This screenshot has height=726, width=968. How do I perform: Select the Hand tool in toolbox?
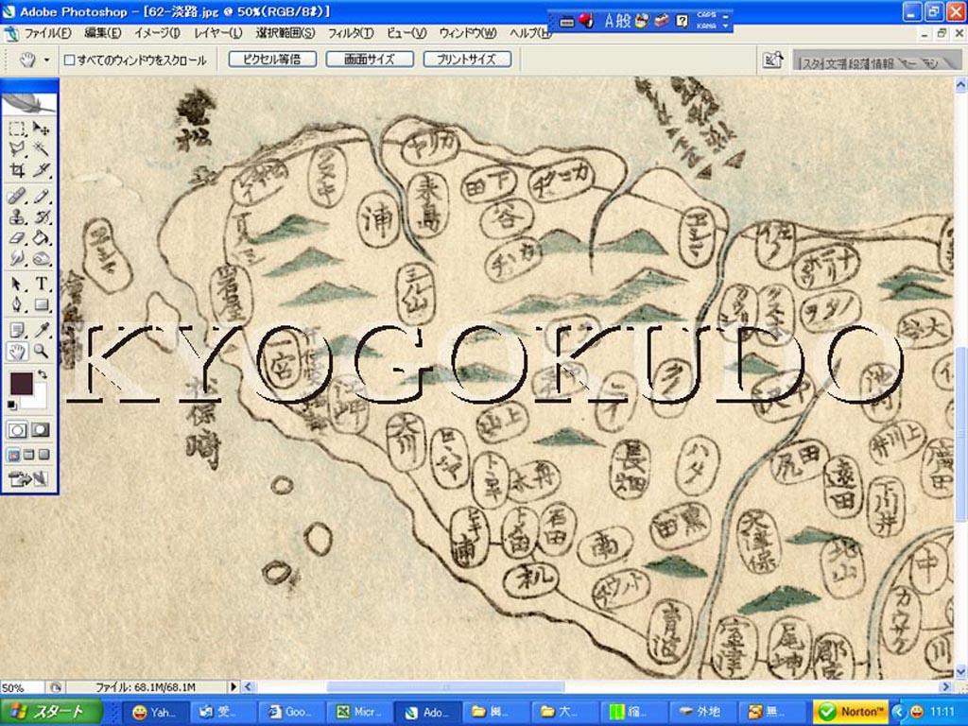click(17, 352)
